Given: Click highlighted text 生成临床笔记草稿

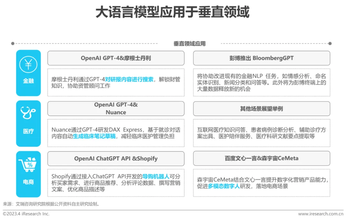Looking at the screenshot, I should point(94,136).
